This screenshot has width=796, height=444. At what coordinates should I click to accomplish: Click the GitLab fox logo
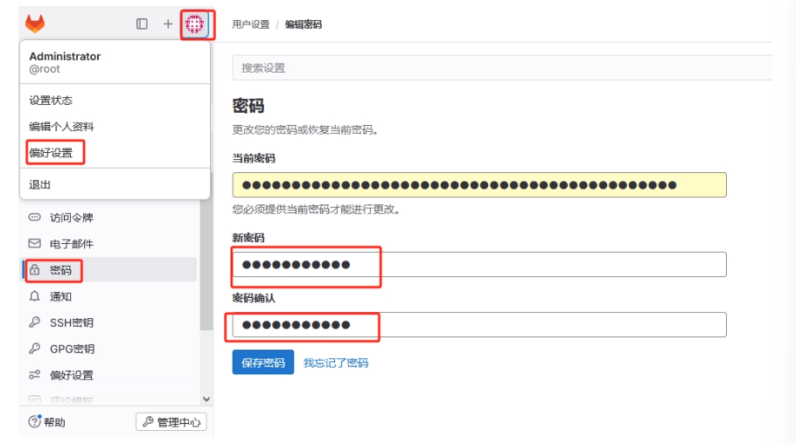point(35,24)
